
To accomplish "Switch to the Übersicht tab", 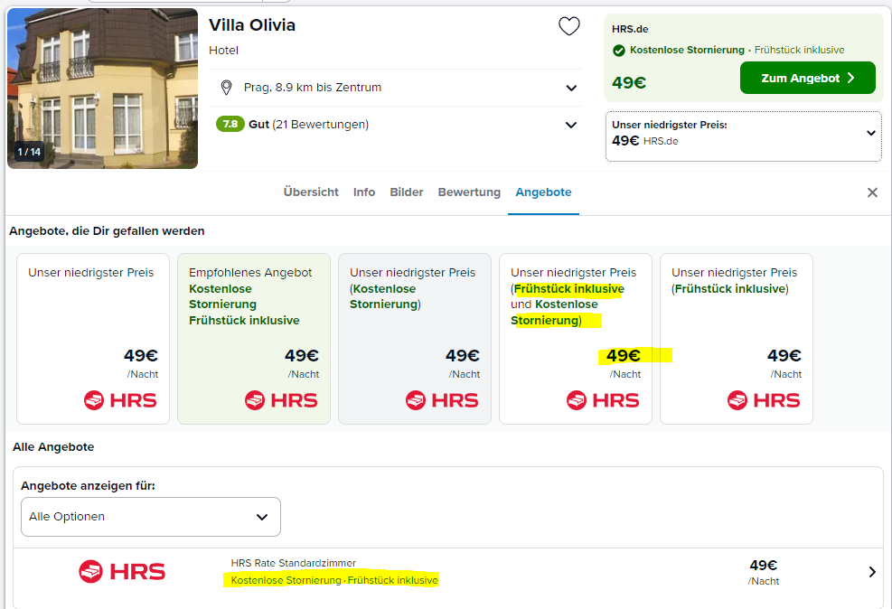I will [311, 192].
